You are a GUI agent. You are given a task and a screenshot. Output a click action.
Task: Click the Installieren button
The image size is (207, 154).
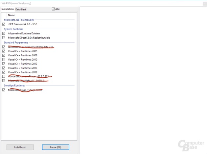(20, 147)
